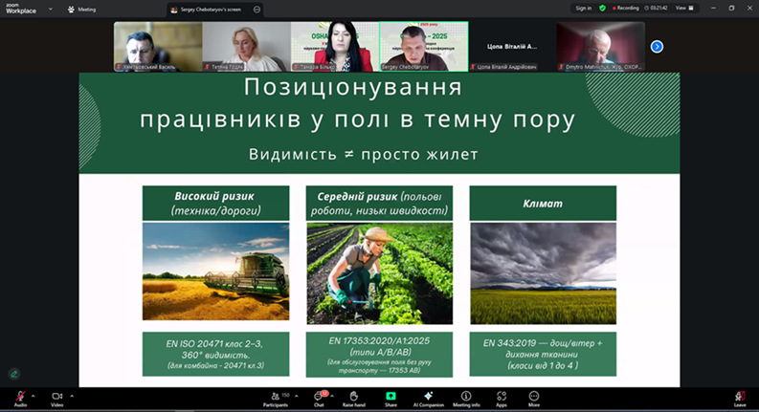The width and height of the screenshot is (759, 412).
Task: Expand the arrow beside Participants
Action: tap(297, 396)
